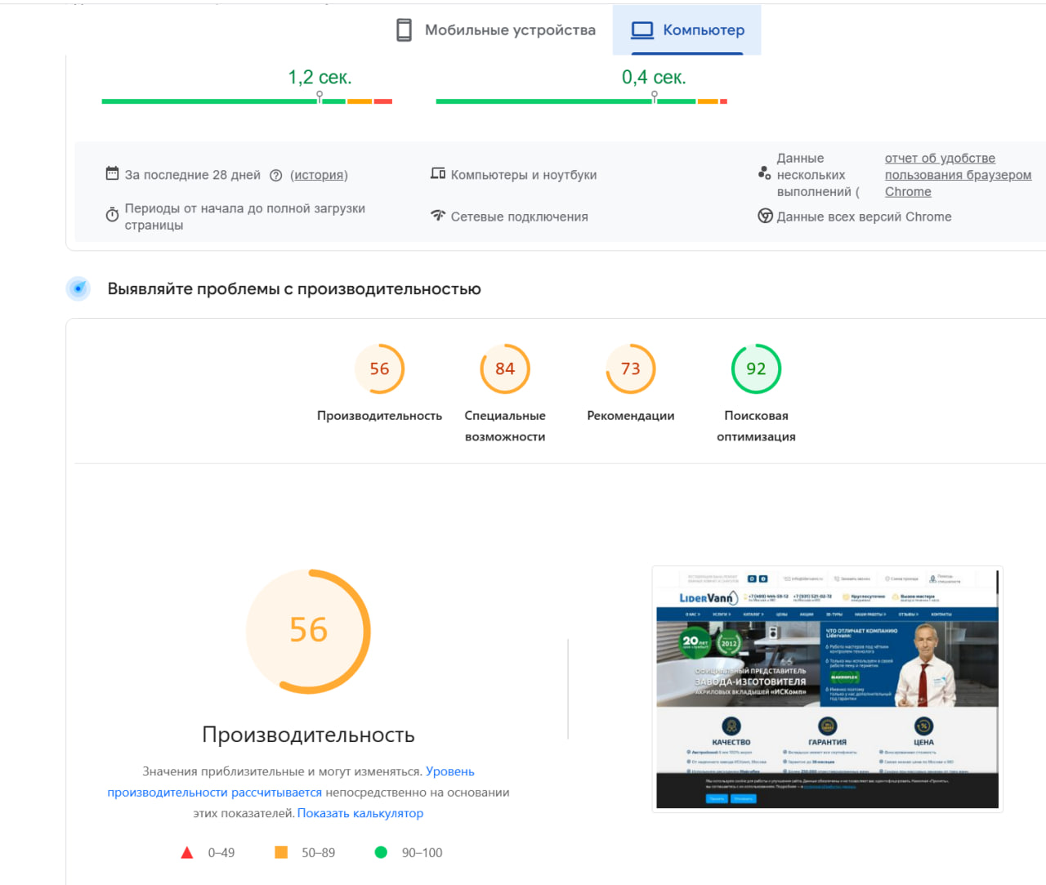Click the blue lighthouse radar icon
The height and width of the screenshot is (885, 1046).
click(x=78, y=288)
